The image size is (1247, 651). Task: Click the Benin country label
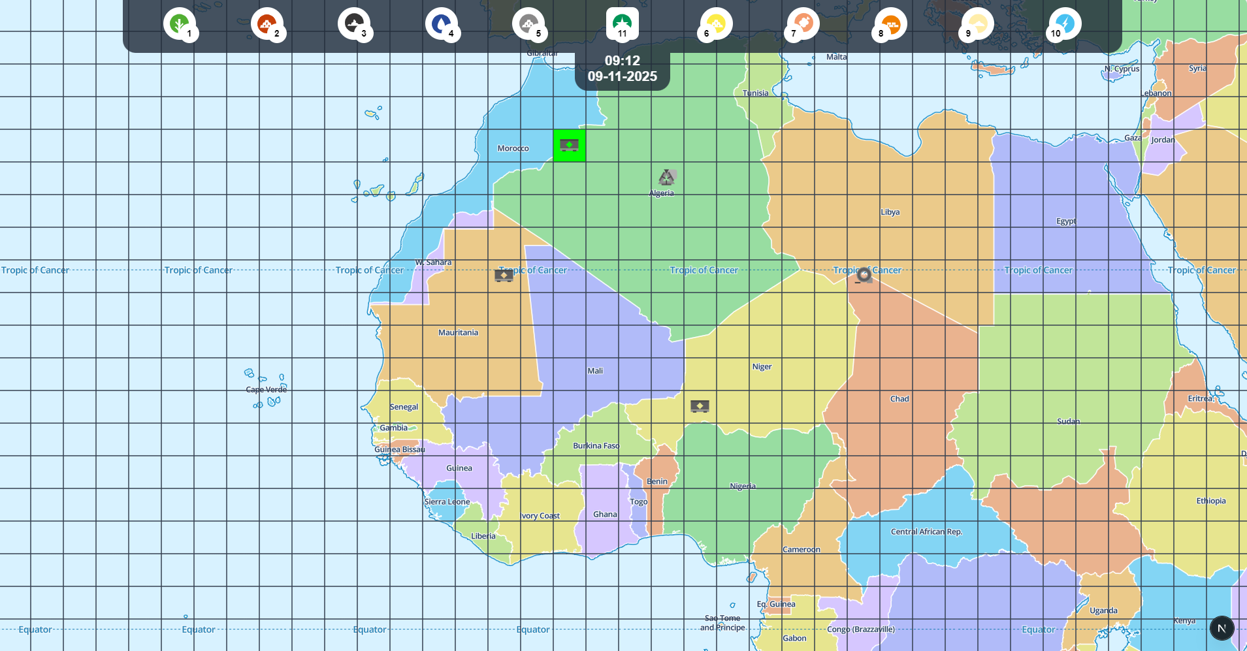click(x=657, y=482)
